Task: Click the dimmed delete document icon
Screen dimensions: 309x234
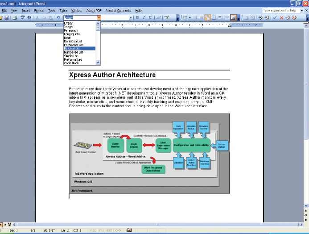Action: [x=252, y=18]
